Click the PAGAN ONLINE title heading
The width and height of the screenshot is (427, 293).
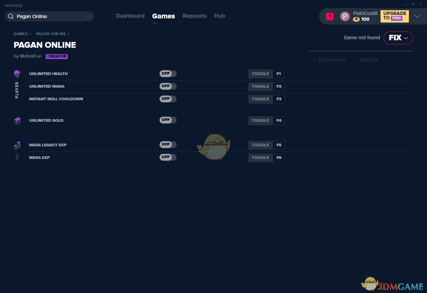click(x=45, y=45)
